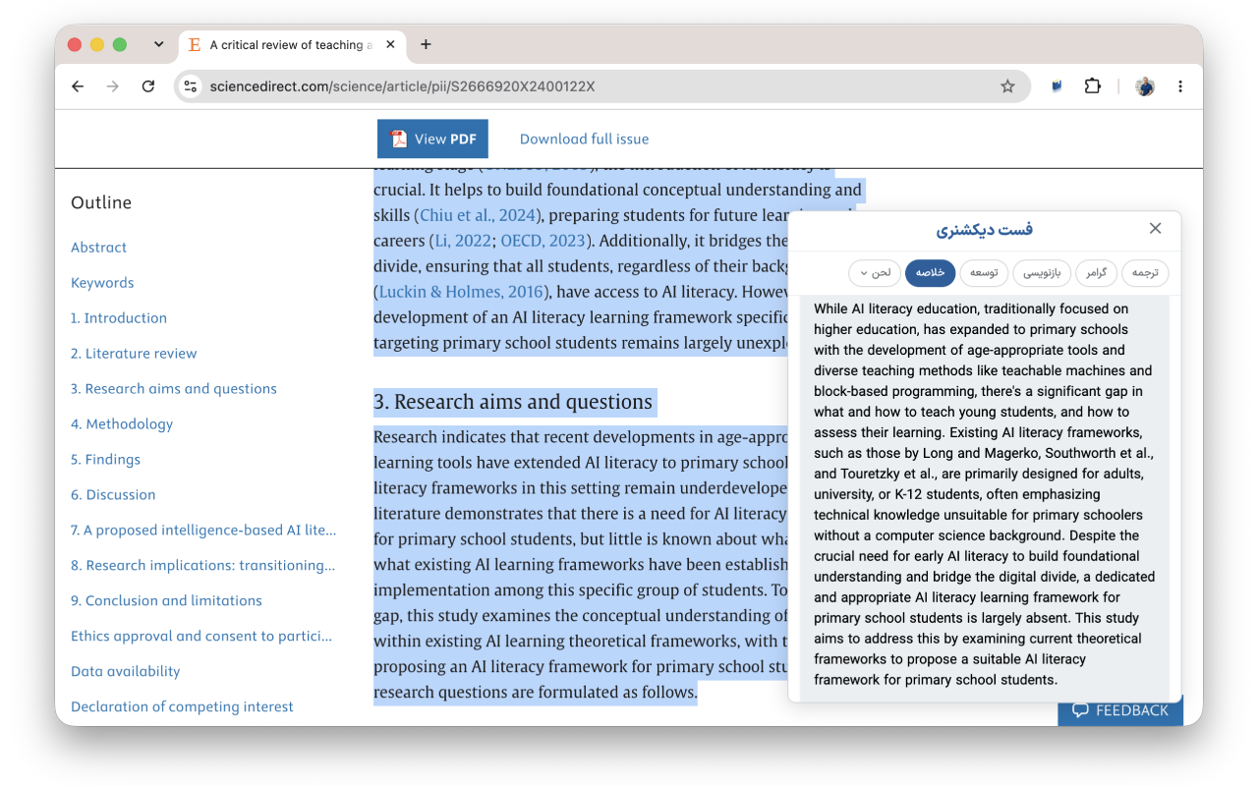
Task: Open the Chrome extensions puzzle menu
Action: (x=1092, y=86)
